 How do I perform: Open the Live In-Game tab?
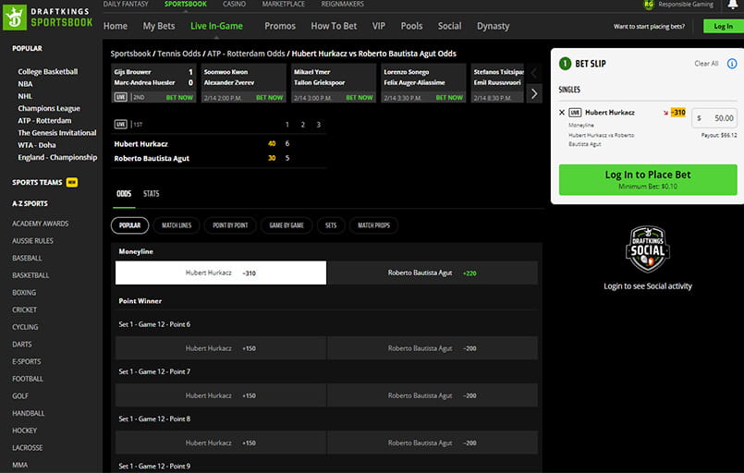216,26
